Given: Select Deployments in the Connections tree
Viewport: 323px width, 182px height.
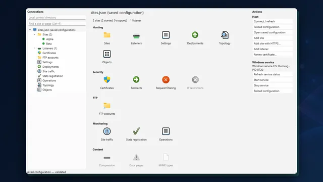Looking at the screenshot, I should coord(50,67).
